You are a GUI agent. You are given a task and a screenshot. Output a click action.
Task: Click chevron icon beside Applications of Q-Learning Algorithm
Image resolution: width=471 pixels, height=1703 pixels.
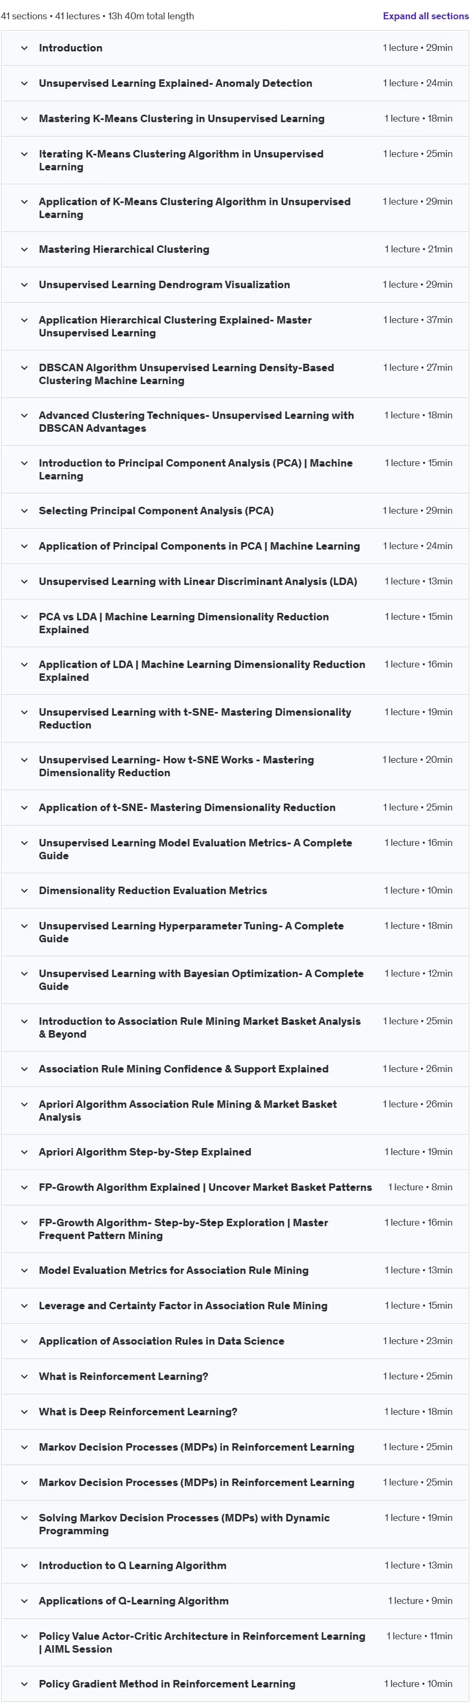[25, 1601]
